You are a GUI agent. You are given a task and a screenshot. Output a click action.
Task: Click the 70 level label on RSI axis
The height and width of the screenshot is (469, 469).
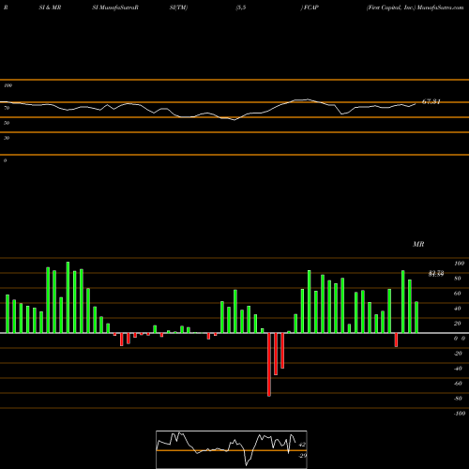coord(7,108)
